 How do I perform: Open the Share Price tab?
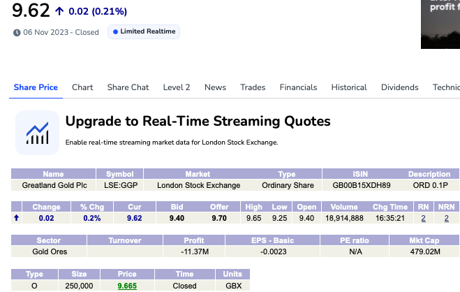tap(36, 87)
